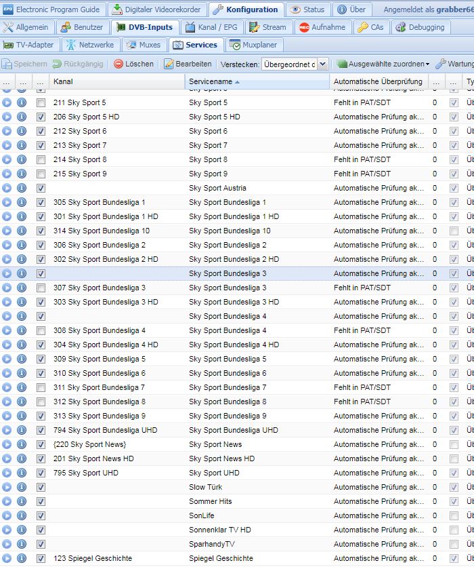Select the '{220 Sky Sport News}' channel cell

[117, 444]
